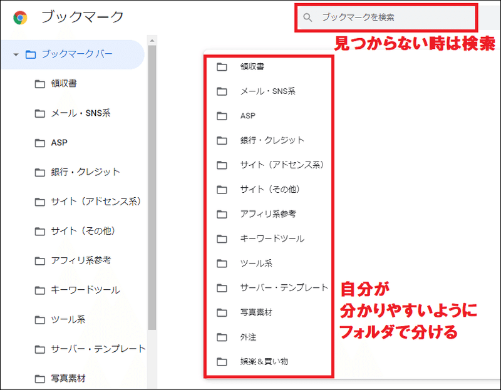Focus the ブックマークを検索 search field
Viewport: 501px width, 390px height.
[386, 18]
